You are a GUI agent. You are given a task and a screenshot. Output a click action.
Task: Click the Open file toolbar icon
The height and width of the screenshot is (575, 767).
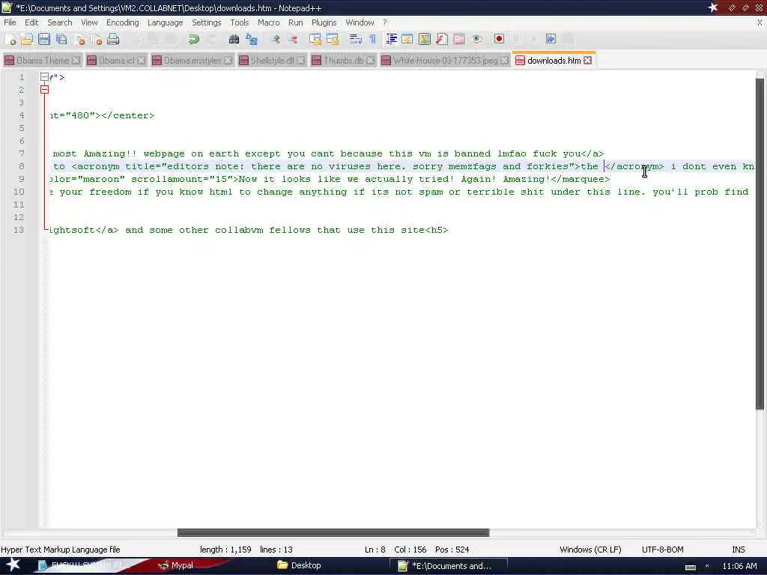27,39
